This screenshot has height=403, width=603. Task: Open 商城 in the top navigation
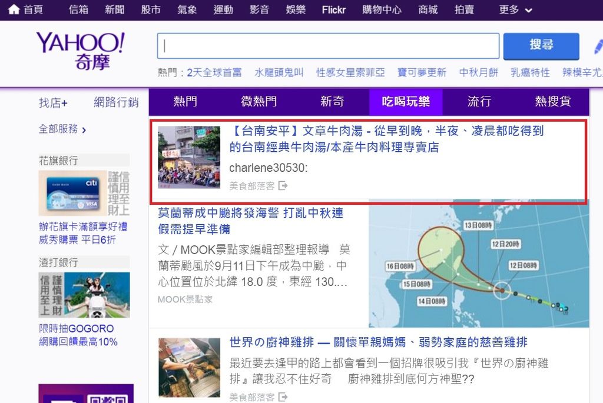click(x=428, y=9)
